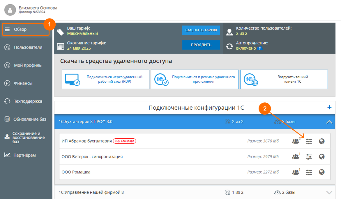Collapse the 1С:Бухгалтерия 8 ПРОФ 3.0 section
This screenshot has width=341, height=199.
pos(329,122)
